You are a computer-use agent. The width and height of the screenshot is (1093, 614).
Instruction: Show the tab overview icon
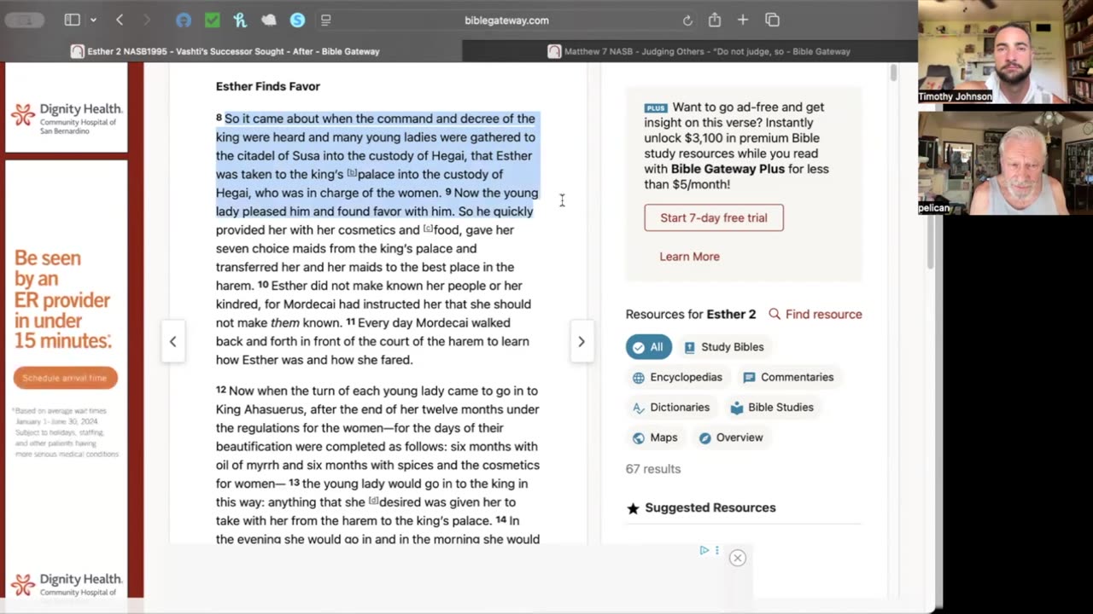pyautogui.click(x=772, y=20)
